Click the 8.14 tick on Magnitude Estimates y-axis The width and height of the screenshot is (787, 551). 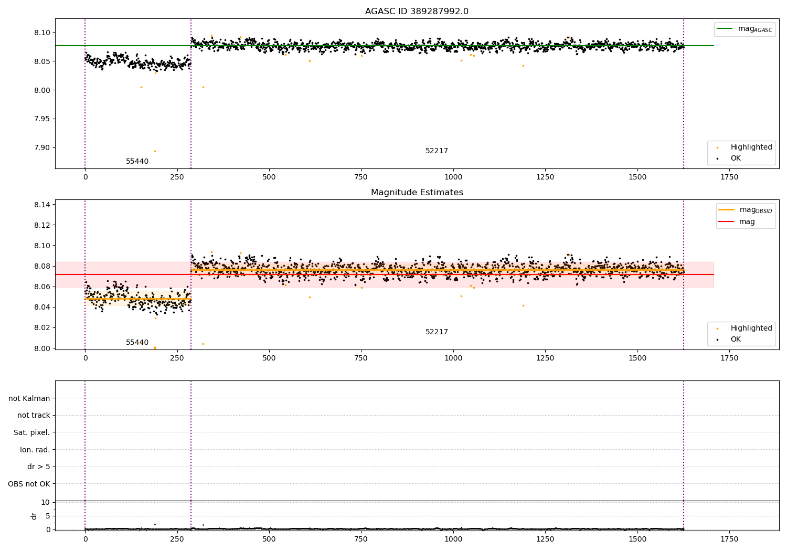pos(42,205)
